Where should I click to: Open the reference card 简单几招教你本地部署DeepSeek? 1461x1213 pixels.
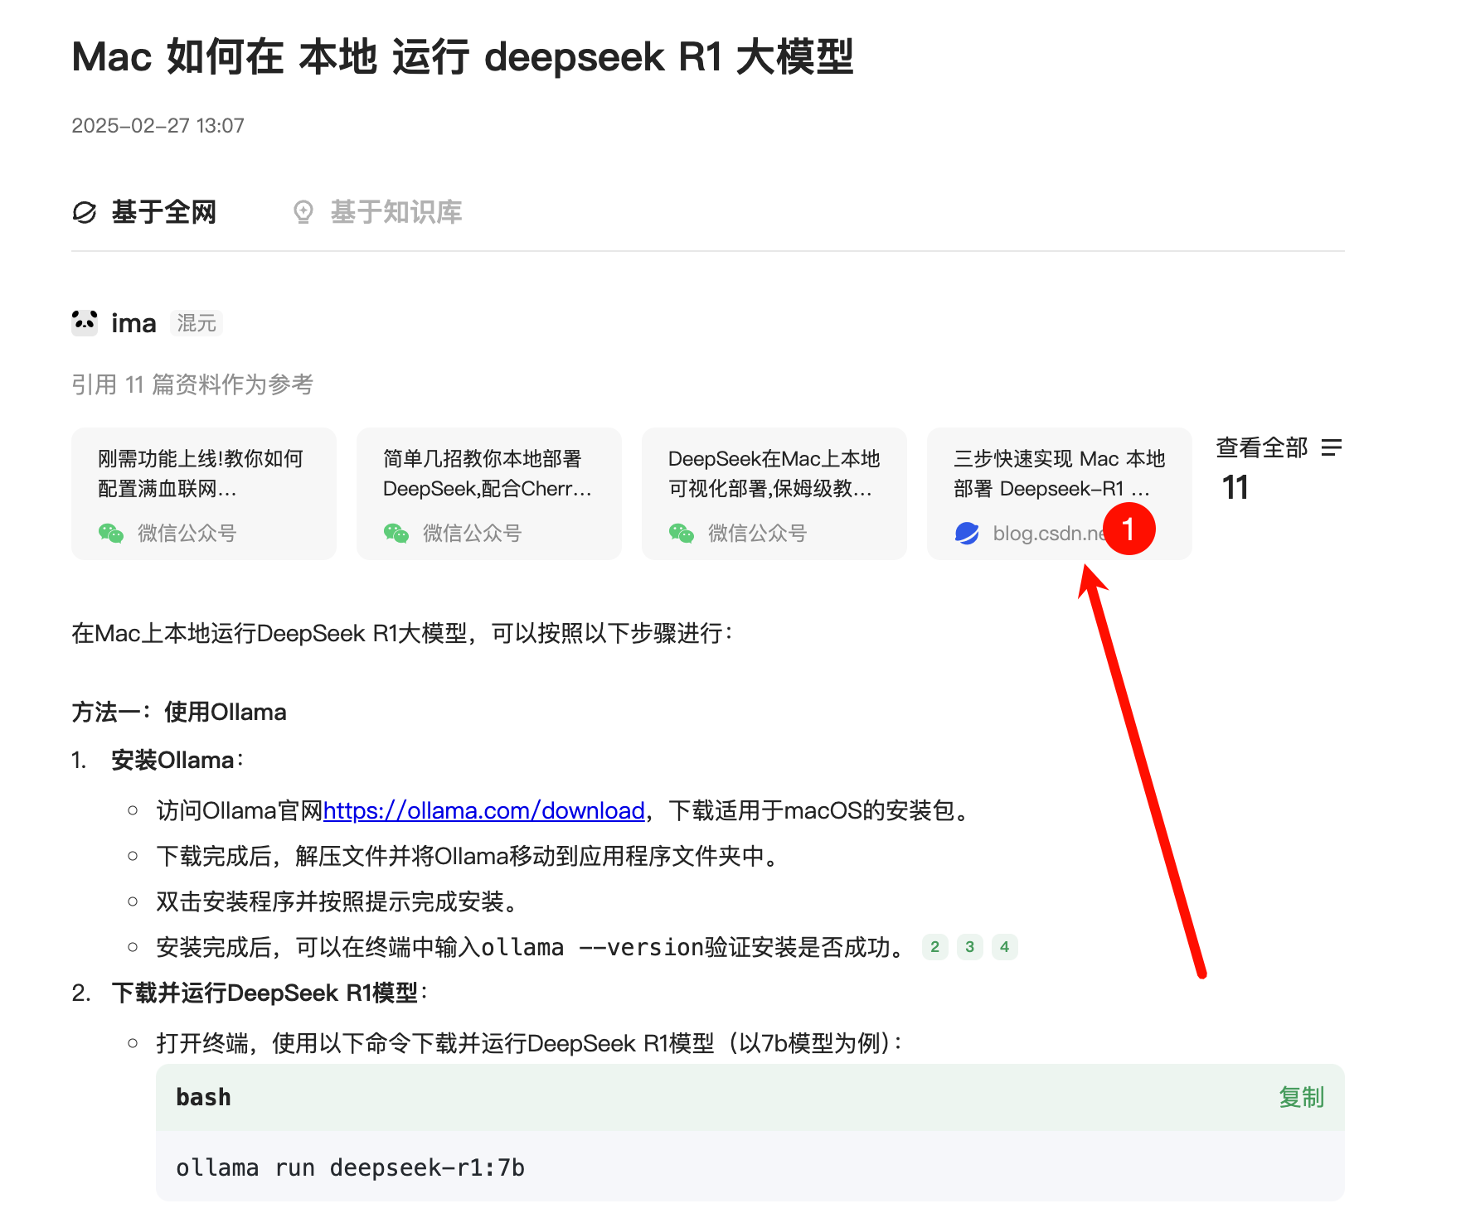click(x=489, y=494)
